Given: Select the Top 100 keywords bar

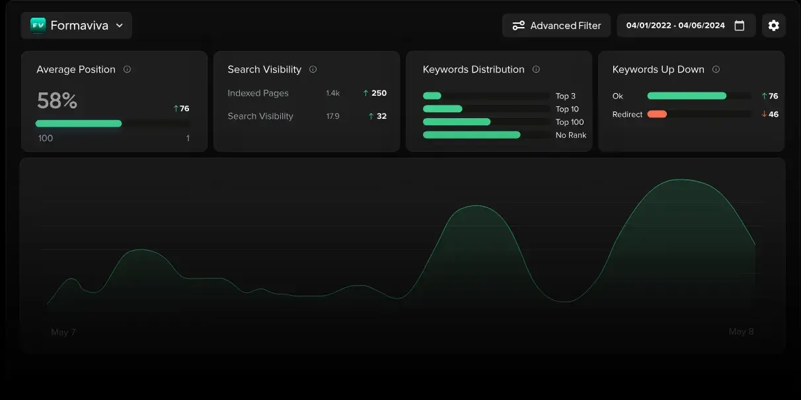Looking at the screenshot, I should click(x=457, y=122).
